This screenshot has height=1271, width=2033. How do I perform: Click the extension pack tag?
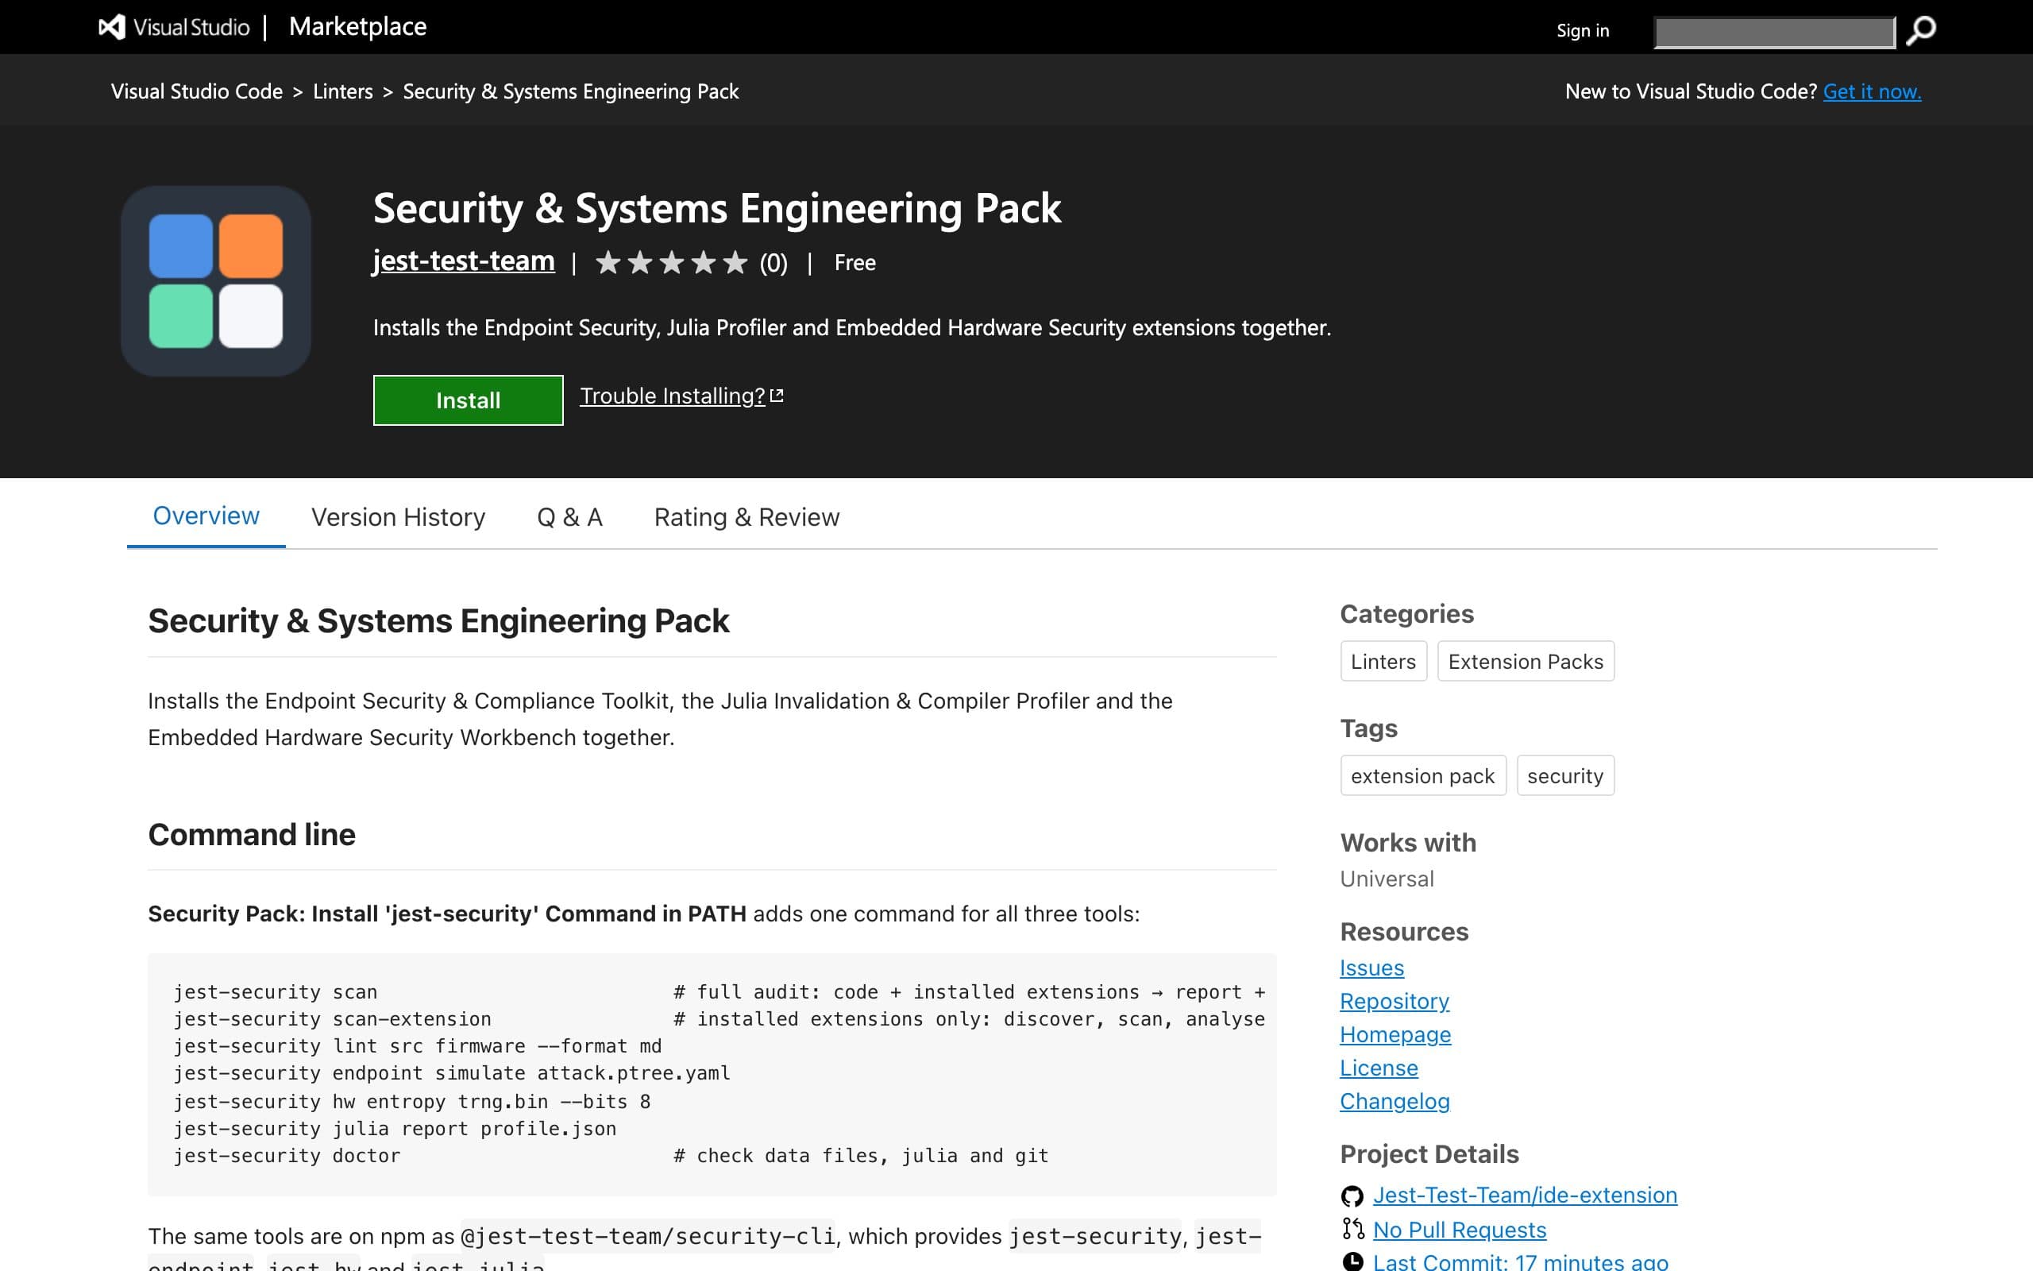point(1422,776)
